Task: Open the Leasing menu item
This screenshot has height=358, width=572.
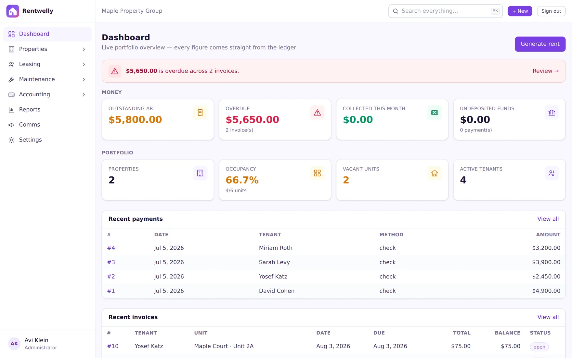Action: coord(47,64)
